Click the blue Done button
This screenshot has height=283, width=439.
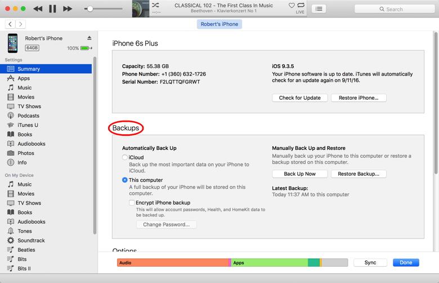[406, 263]
